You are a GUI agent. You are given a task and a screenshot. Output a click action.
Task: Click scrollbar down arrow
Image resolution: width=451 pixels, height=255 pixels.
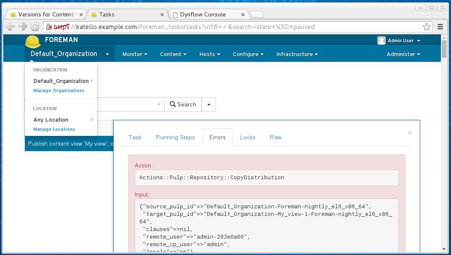click(444, 249)
